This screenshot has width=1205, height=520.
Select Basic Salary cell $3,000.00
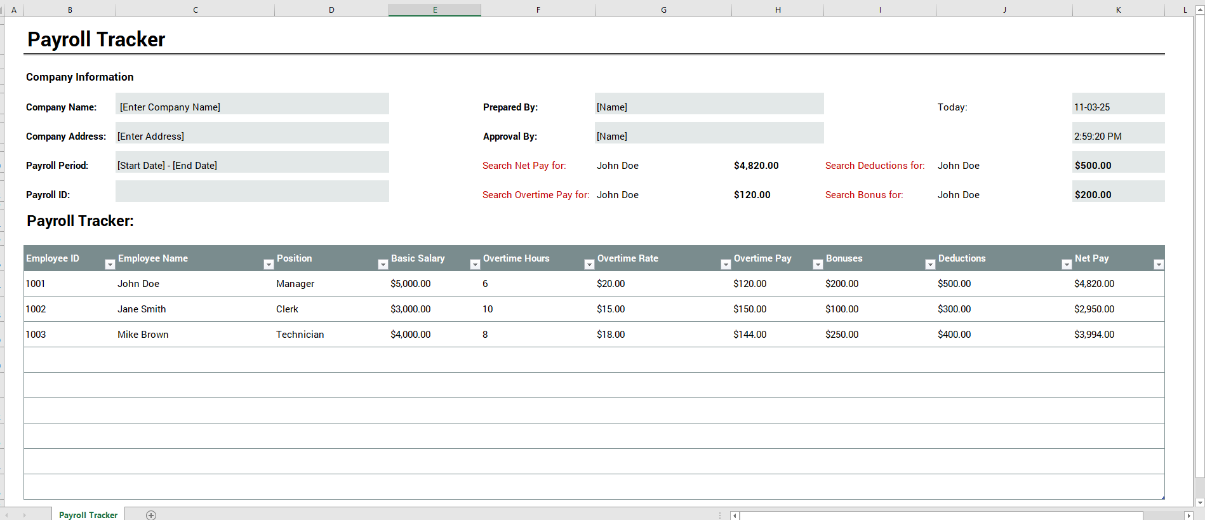tap(435, 309)
